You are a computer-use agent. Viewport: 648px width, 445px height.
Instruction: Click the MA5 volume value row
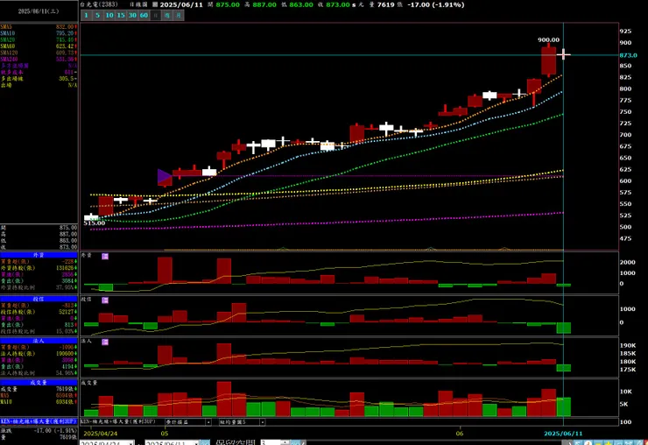[39, 395]
